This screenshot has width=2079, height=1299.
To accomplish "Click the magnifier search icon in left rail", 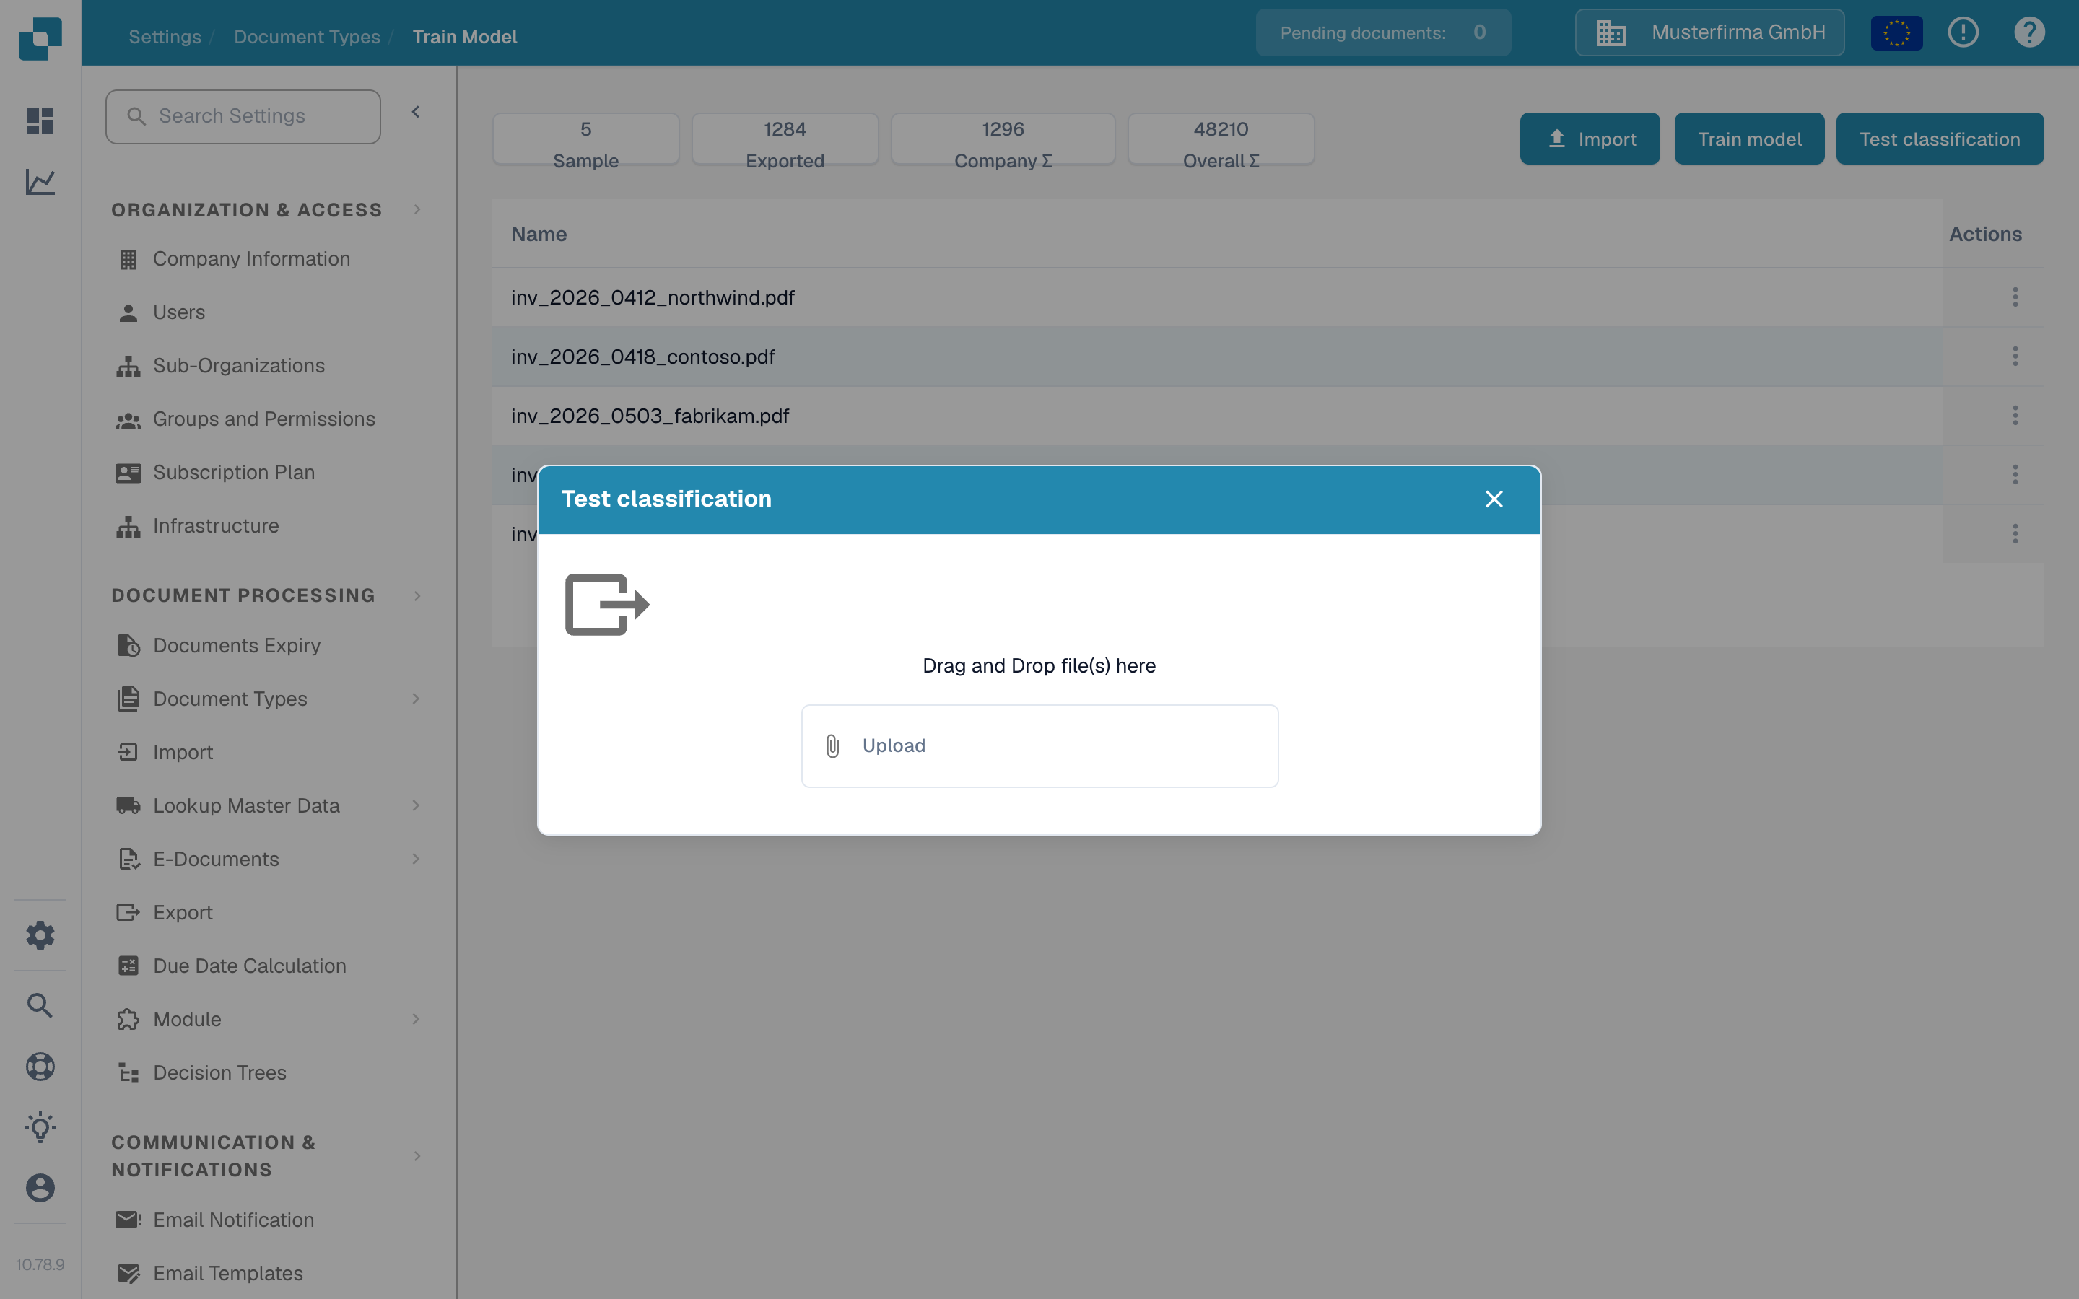I will click(40, 1005).
